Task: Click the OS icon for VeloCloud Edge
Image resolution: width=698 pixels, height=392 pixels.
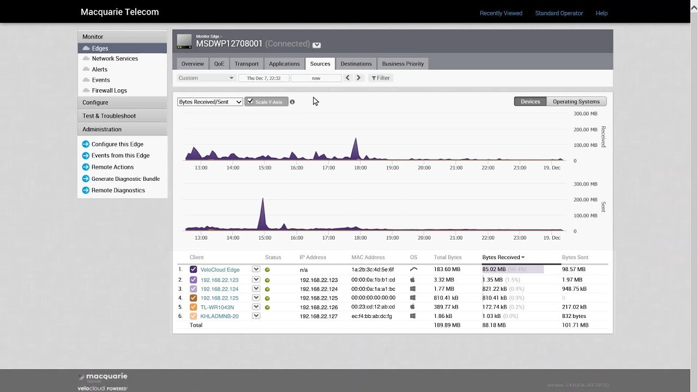Action: (413, 269)
